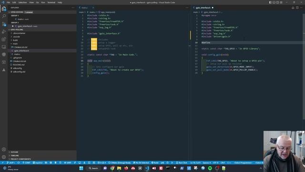305x172 pixels.
Task: Open the ESP-IDF Explorer view
Action: 4,54
